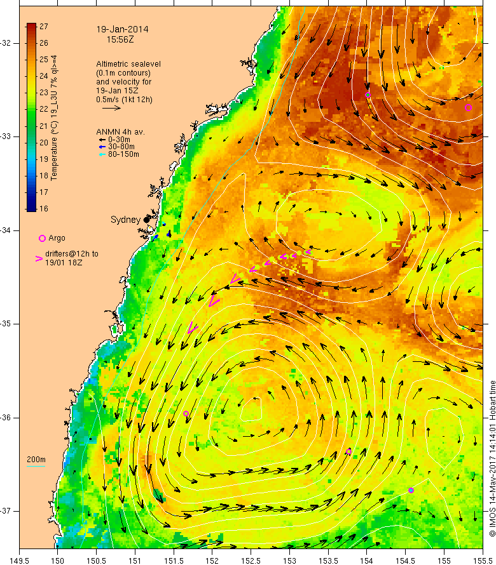Click the ANMN 4h av. legend heading
496x565 pixels.
tap(120, 132)
